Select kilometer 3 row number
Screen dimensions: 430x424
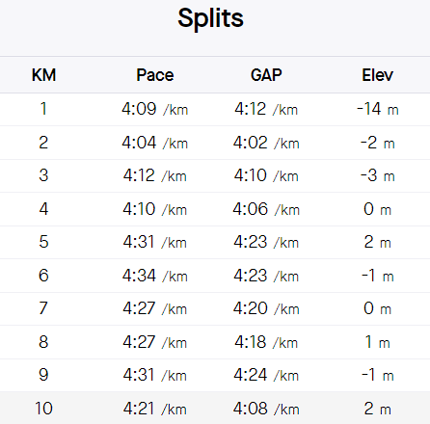tap(43, 175)
